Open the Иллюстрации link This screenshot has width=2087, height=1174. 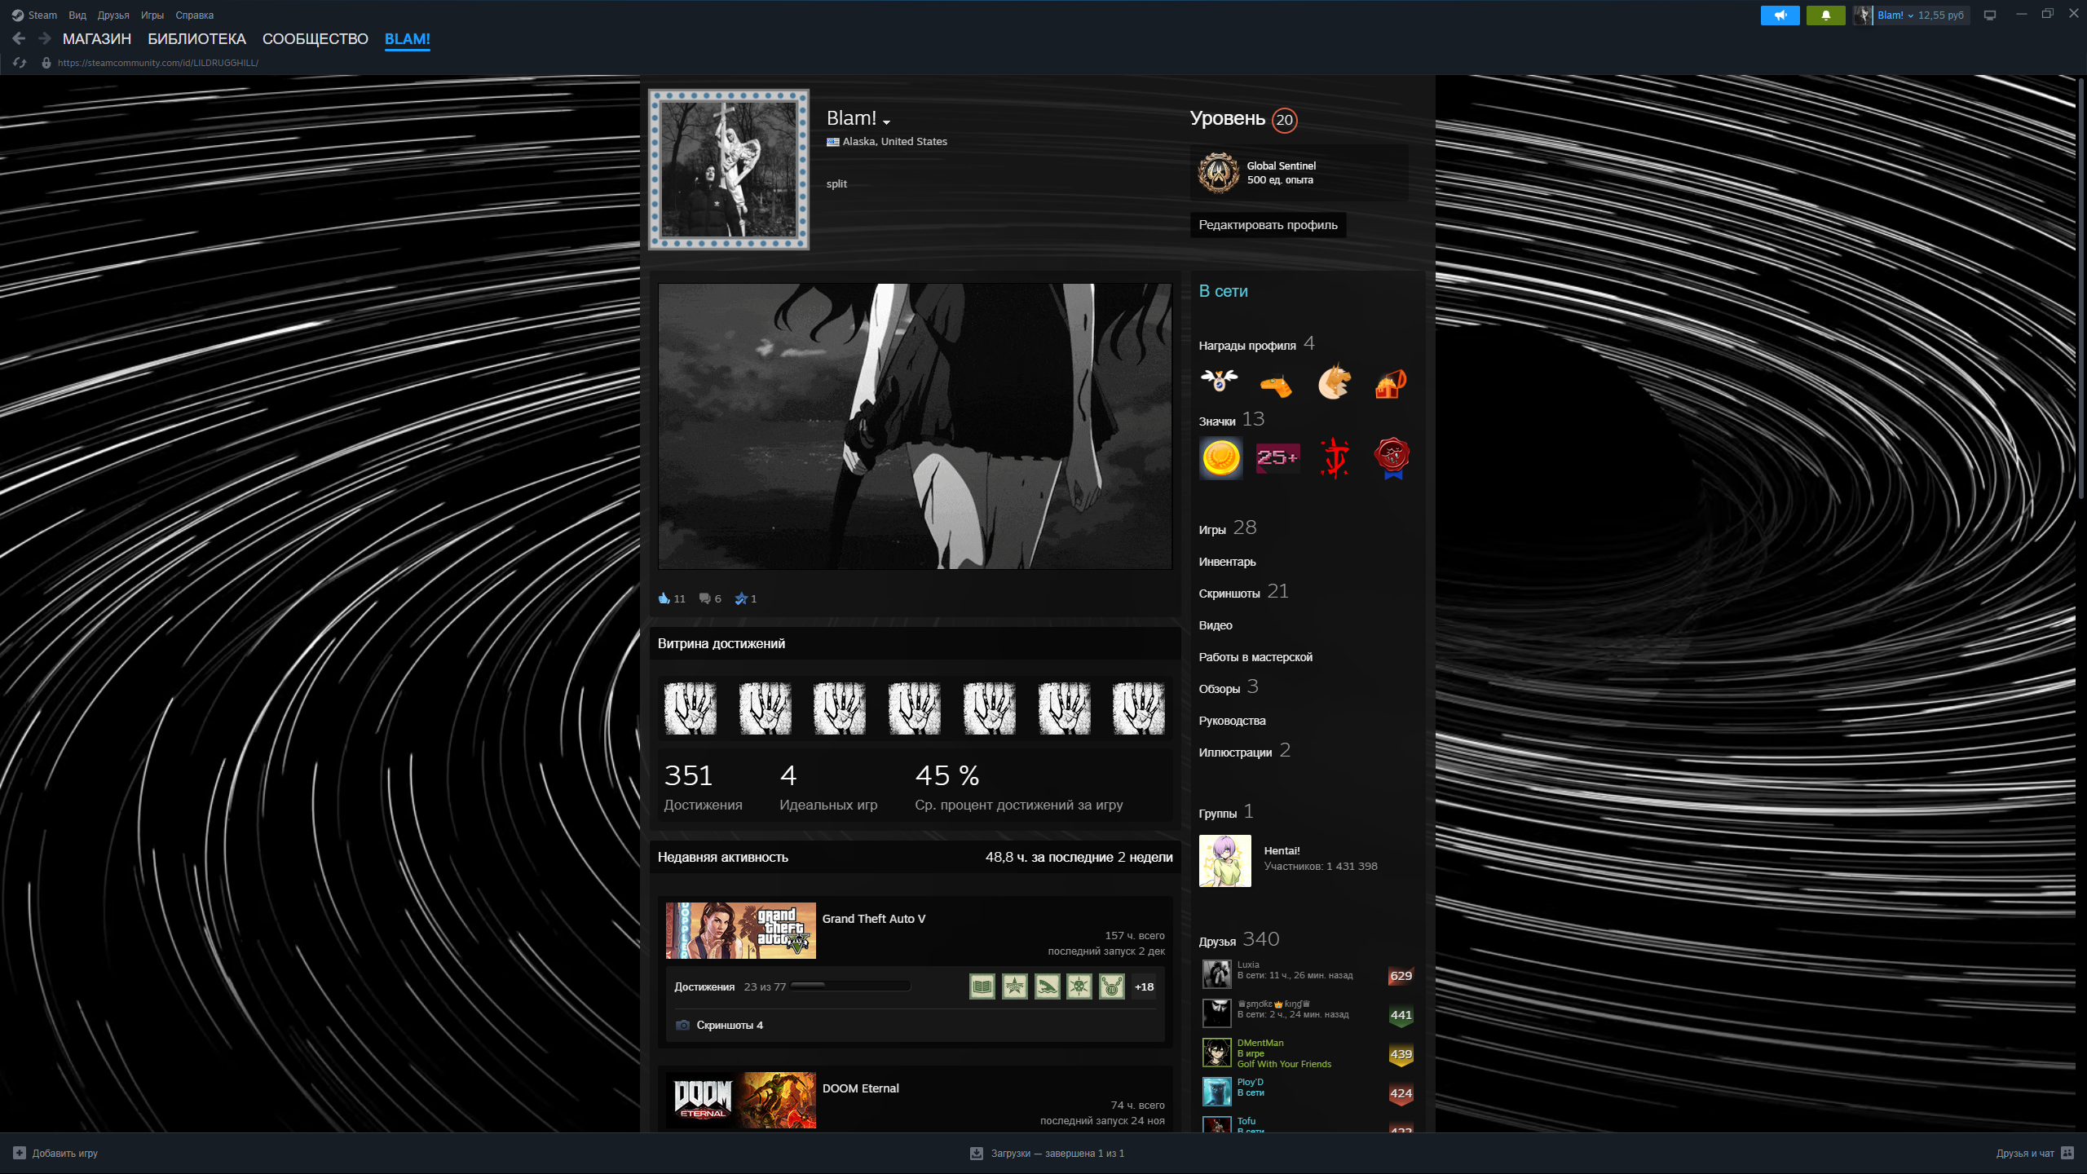pos(1244,751)
